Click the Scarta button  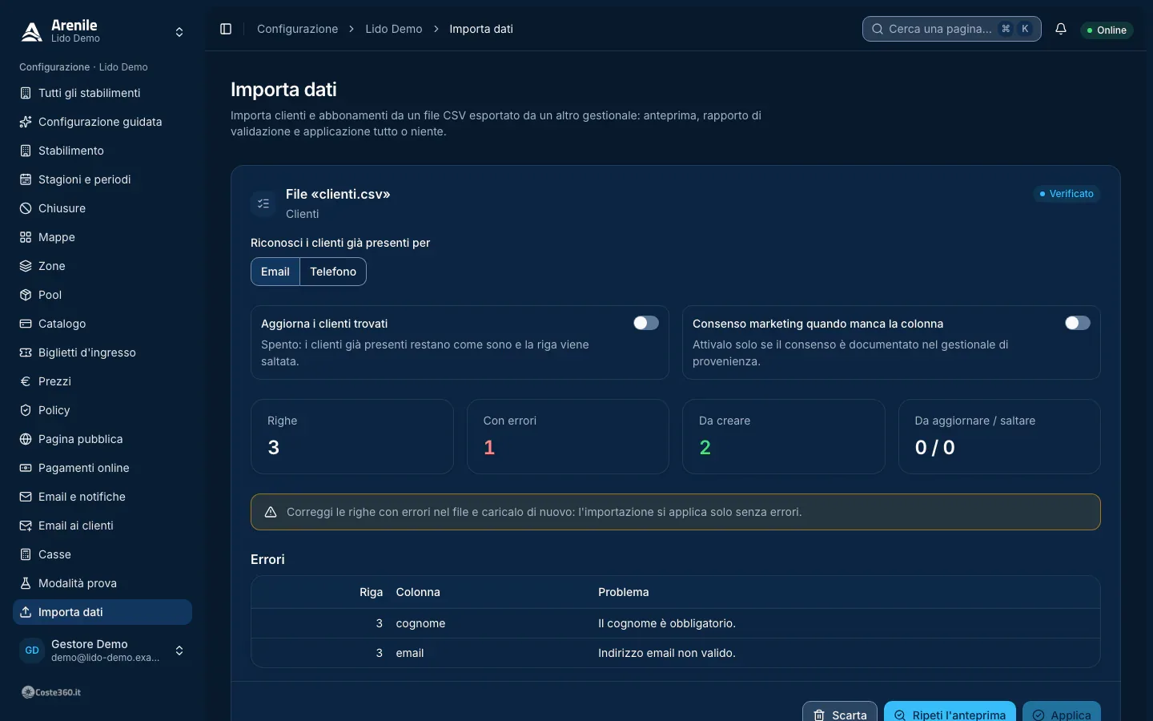pyautogui.click(x=840, y=711)
